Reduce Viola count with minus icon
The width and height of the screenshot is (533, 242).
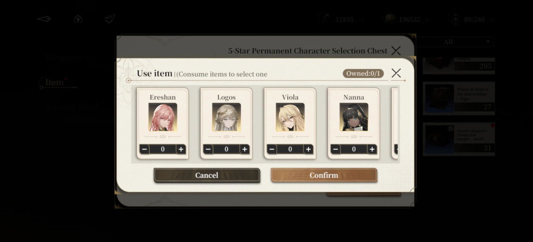click(272, 149)
